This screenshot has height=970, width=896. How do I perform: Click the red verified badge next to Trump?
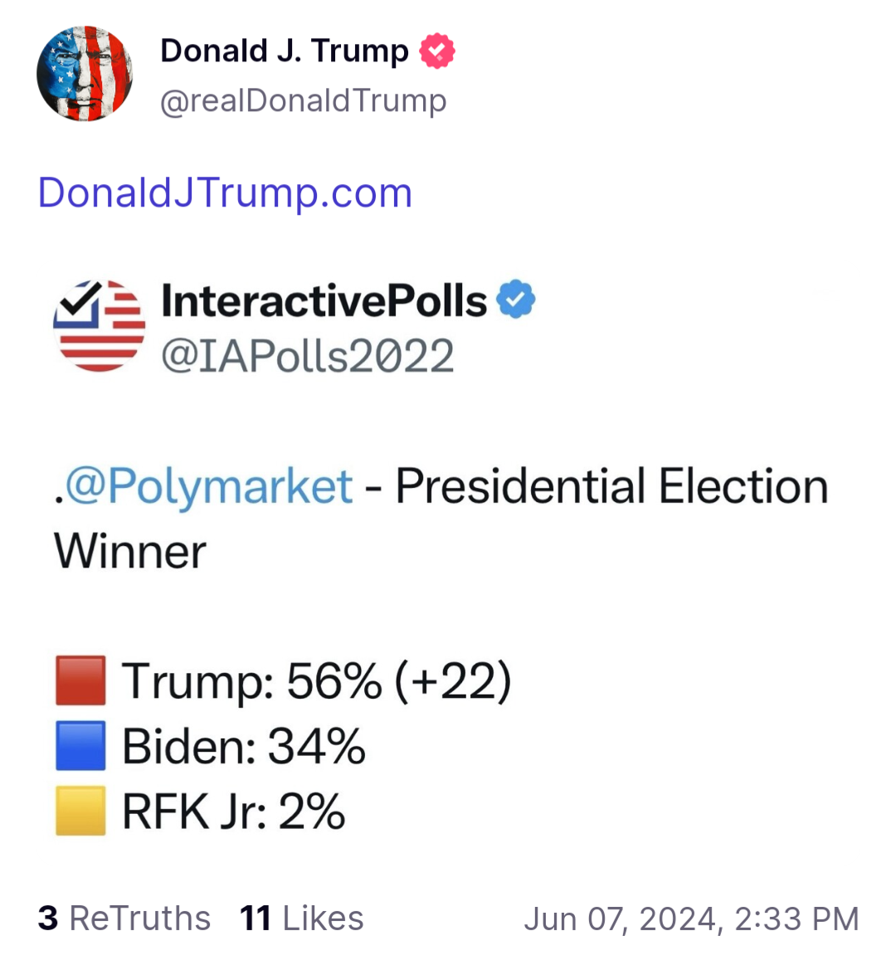pyautogui.click(x=437, y=51)
